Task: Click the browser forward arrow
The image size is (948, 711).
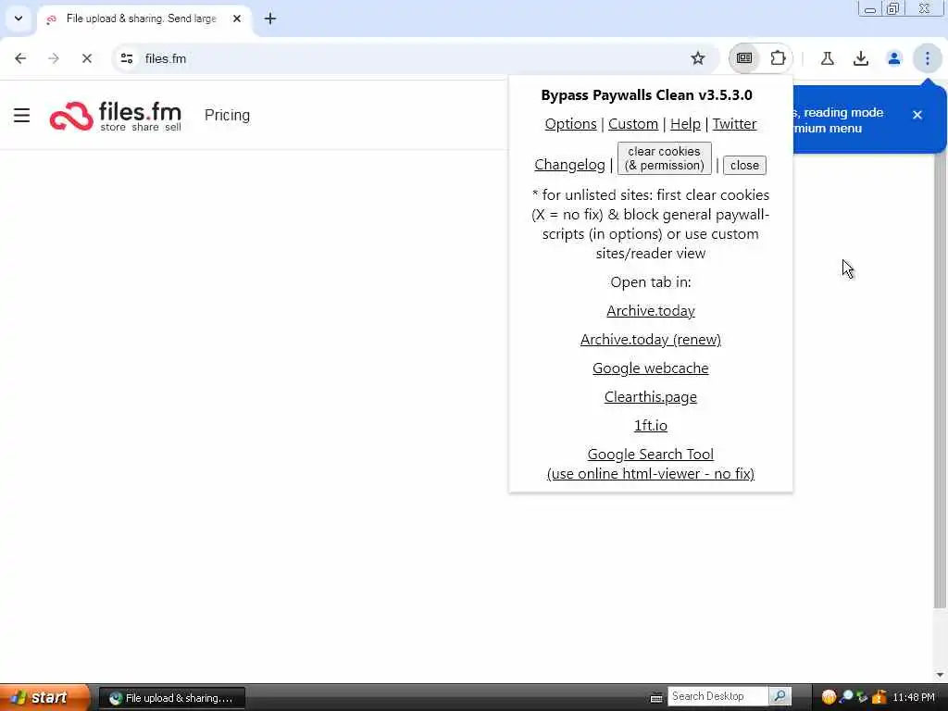Action: tap(54, 58)
